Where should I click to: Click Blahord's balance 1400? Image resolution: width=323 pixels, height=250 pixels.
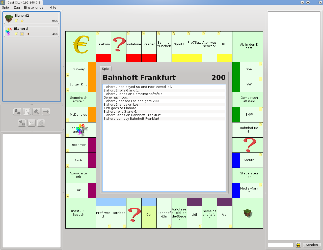[x=54, y=34]
